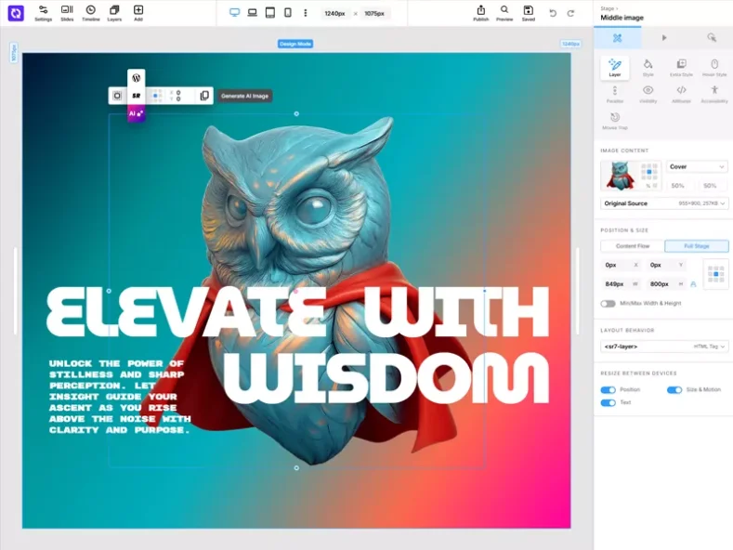
Task: Select the tablet device preview icon
Action: point(269,13)
